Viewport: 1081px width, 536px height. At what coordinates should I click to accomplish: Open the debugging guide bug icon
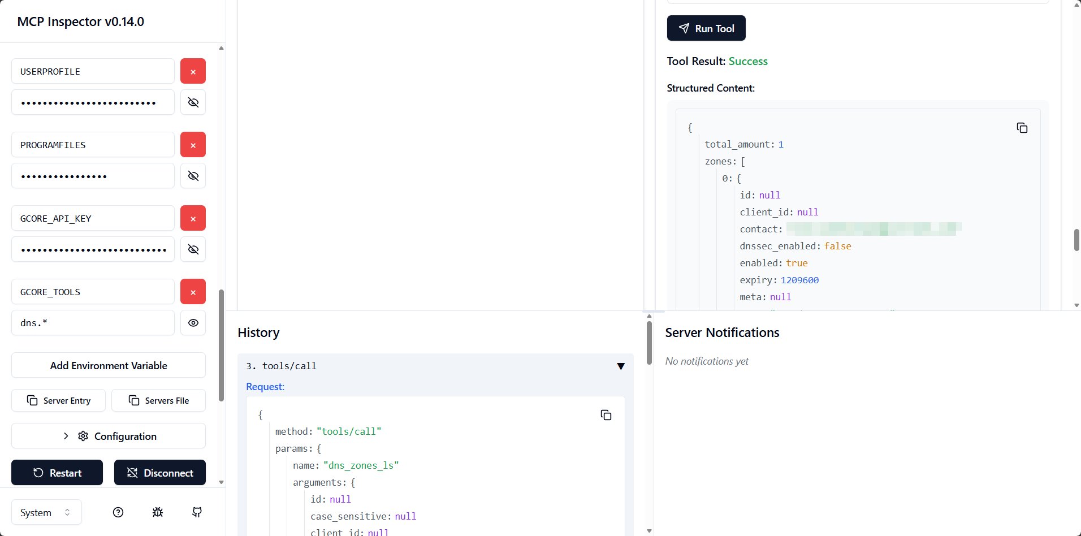(x=158, y=512)
